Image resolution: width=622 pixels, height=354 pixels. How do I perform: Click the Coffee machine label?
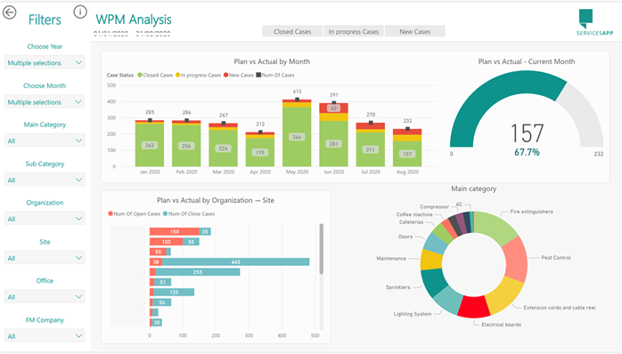point(414,214)
